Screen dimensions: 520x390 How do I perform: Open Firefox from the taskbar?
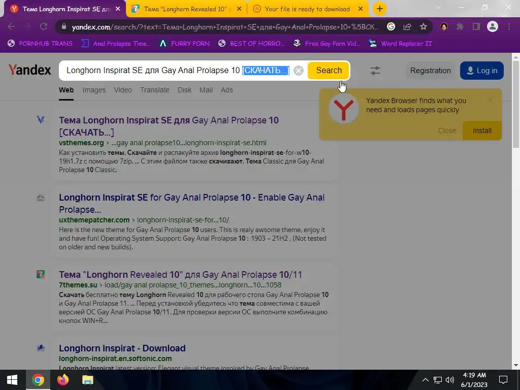(62, 380)
